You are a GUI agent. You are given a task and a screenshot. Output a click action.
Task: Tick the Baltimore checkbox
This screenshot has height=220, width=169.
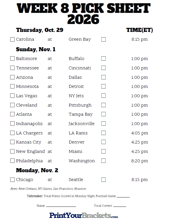[x=13, y=59]
